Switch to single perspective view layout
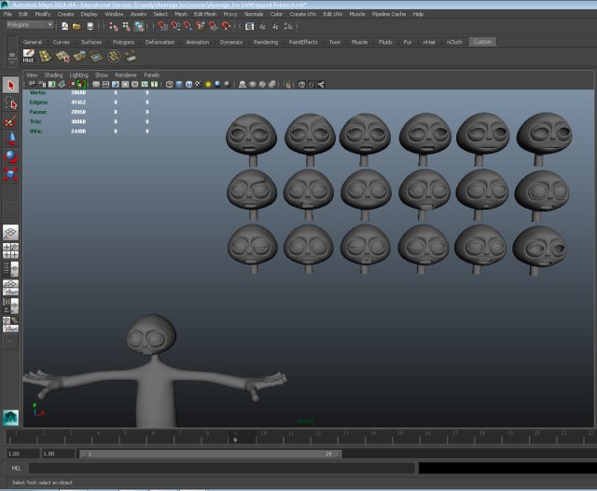The image size is (597, 491). [x=11, y=232]
